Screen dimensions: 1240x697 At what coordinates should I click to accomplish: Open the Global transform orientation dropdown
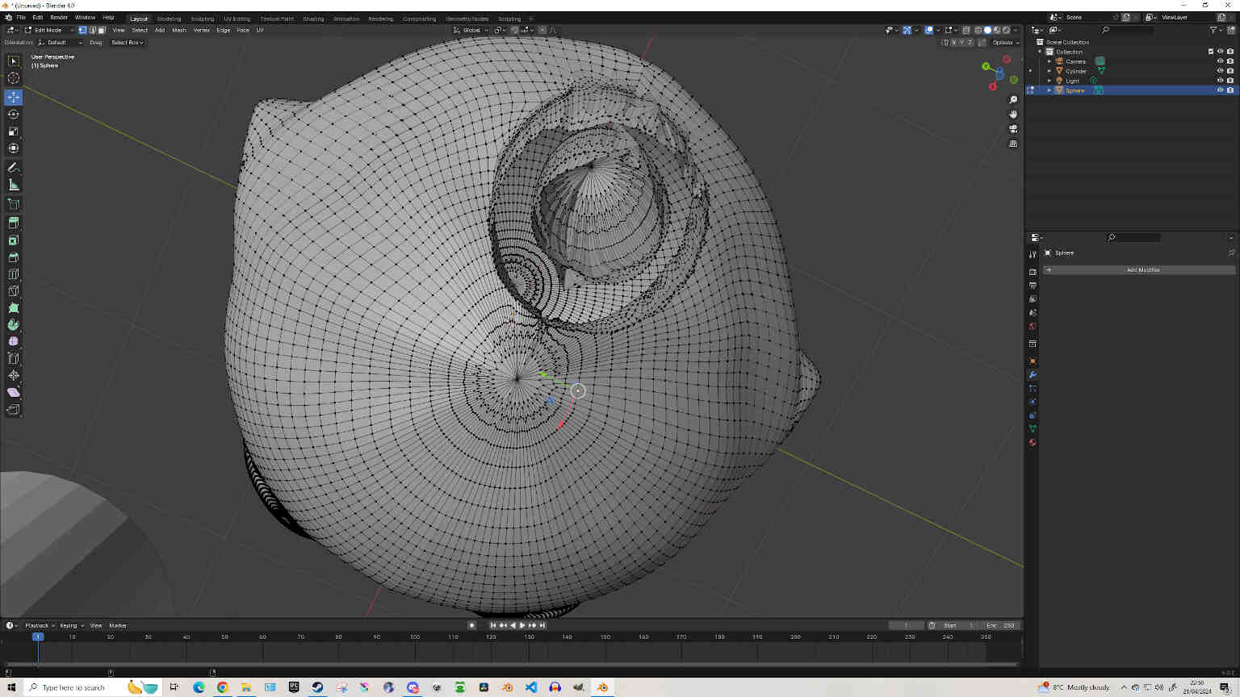click(470, 30)
